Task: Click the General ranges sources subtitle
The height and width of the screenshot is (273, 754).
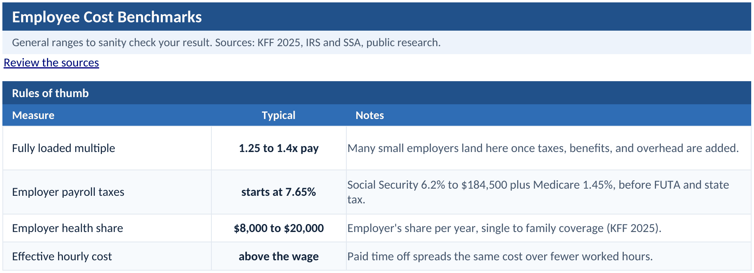Action: pyautogui.click(x=226, y=43)
